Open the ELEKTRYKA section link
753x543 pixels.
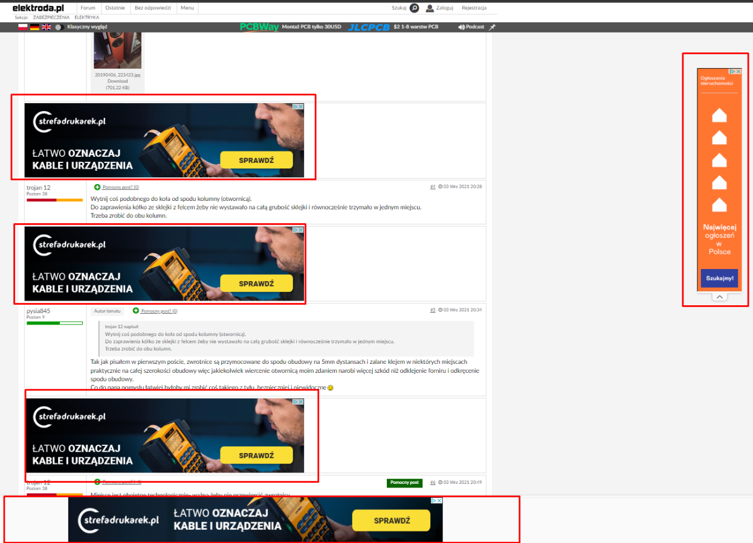pyautogui.click(x=87, y=17)
